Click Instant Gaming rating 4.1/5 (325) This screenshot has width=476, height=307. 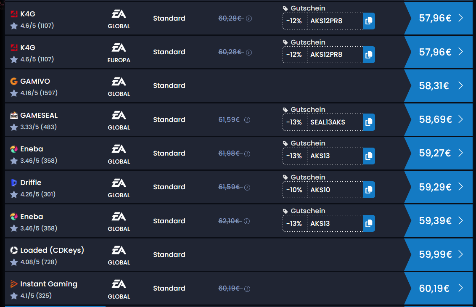[36, 296]
